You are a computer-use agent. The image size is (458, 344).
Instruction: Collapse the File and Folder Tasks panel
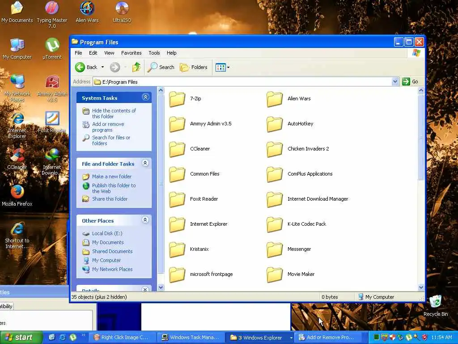point(145,163)
